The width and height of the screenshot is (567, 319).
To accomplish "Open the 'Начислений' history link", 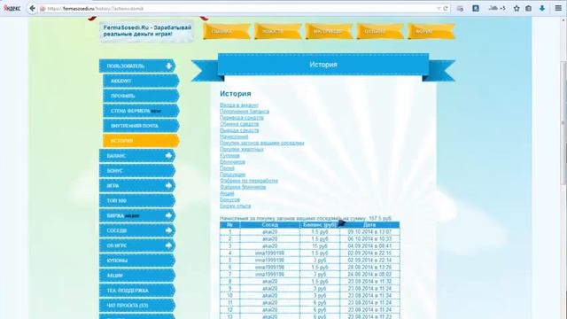I will pos(234,136).
